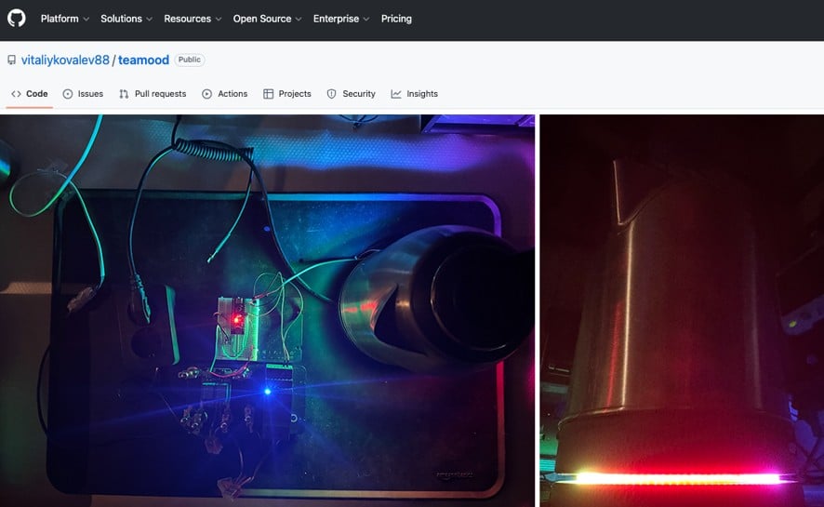Expand the Enterprise dropdown menu
The image size is (824, 507).
[340, 19]
